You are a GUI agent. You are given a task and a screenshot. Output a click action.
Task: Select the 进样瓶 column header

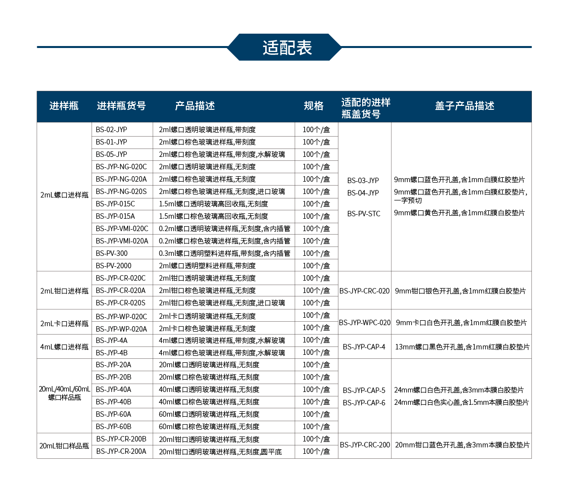pyautogui.click(x=64, y=106)
